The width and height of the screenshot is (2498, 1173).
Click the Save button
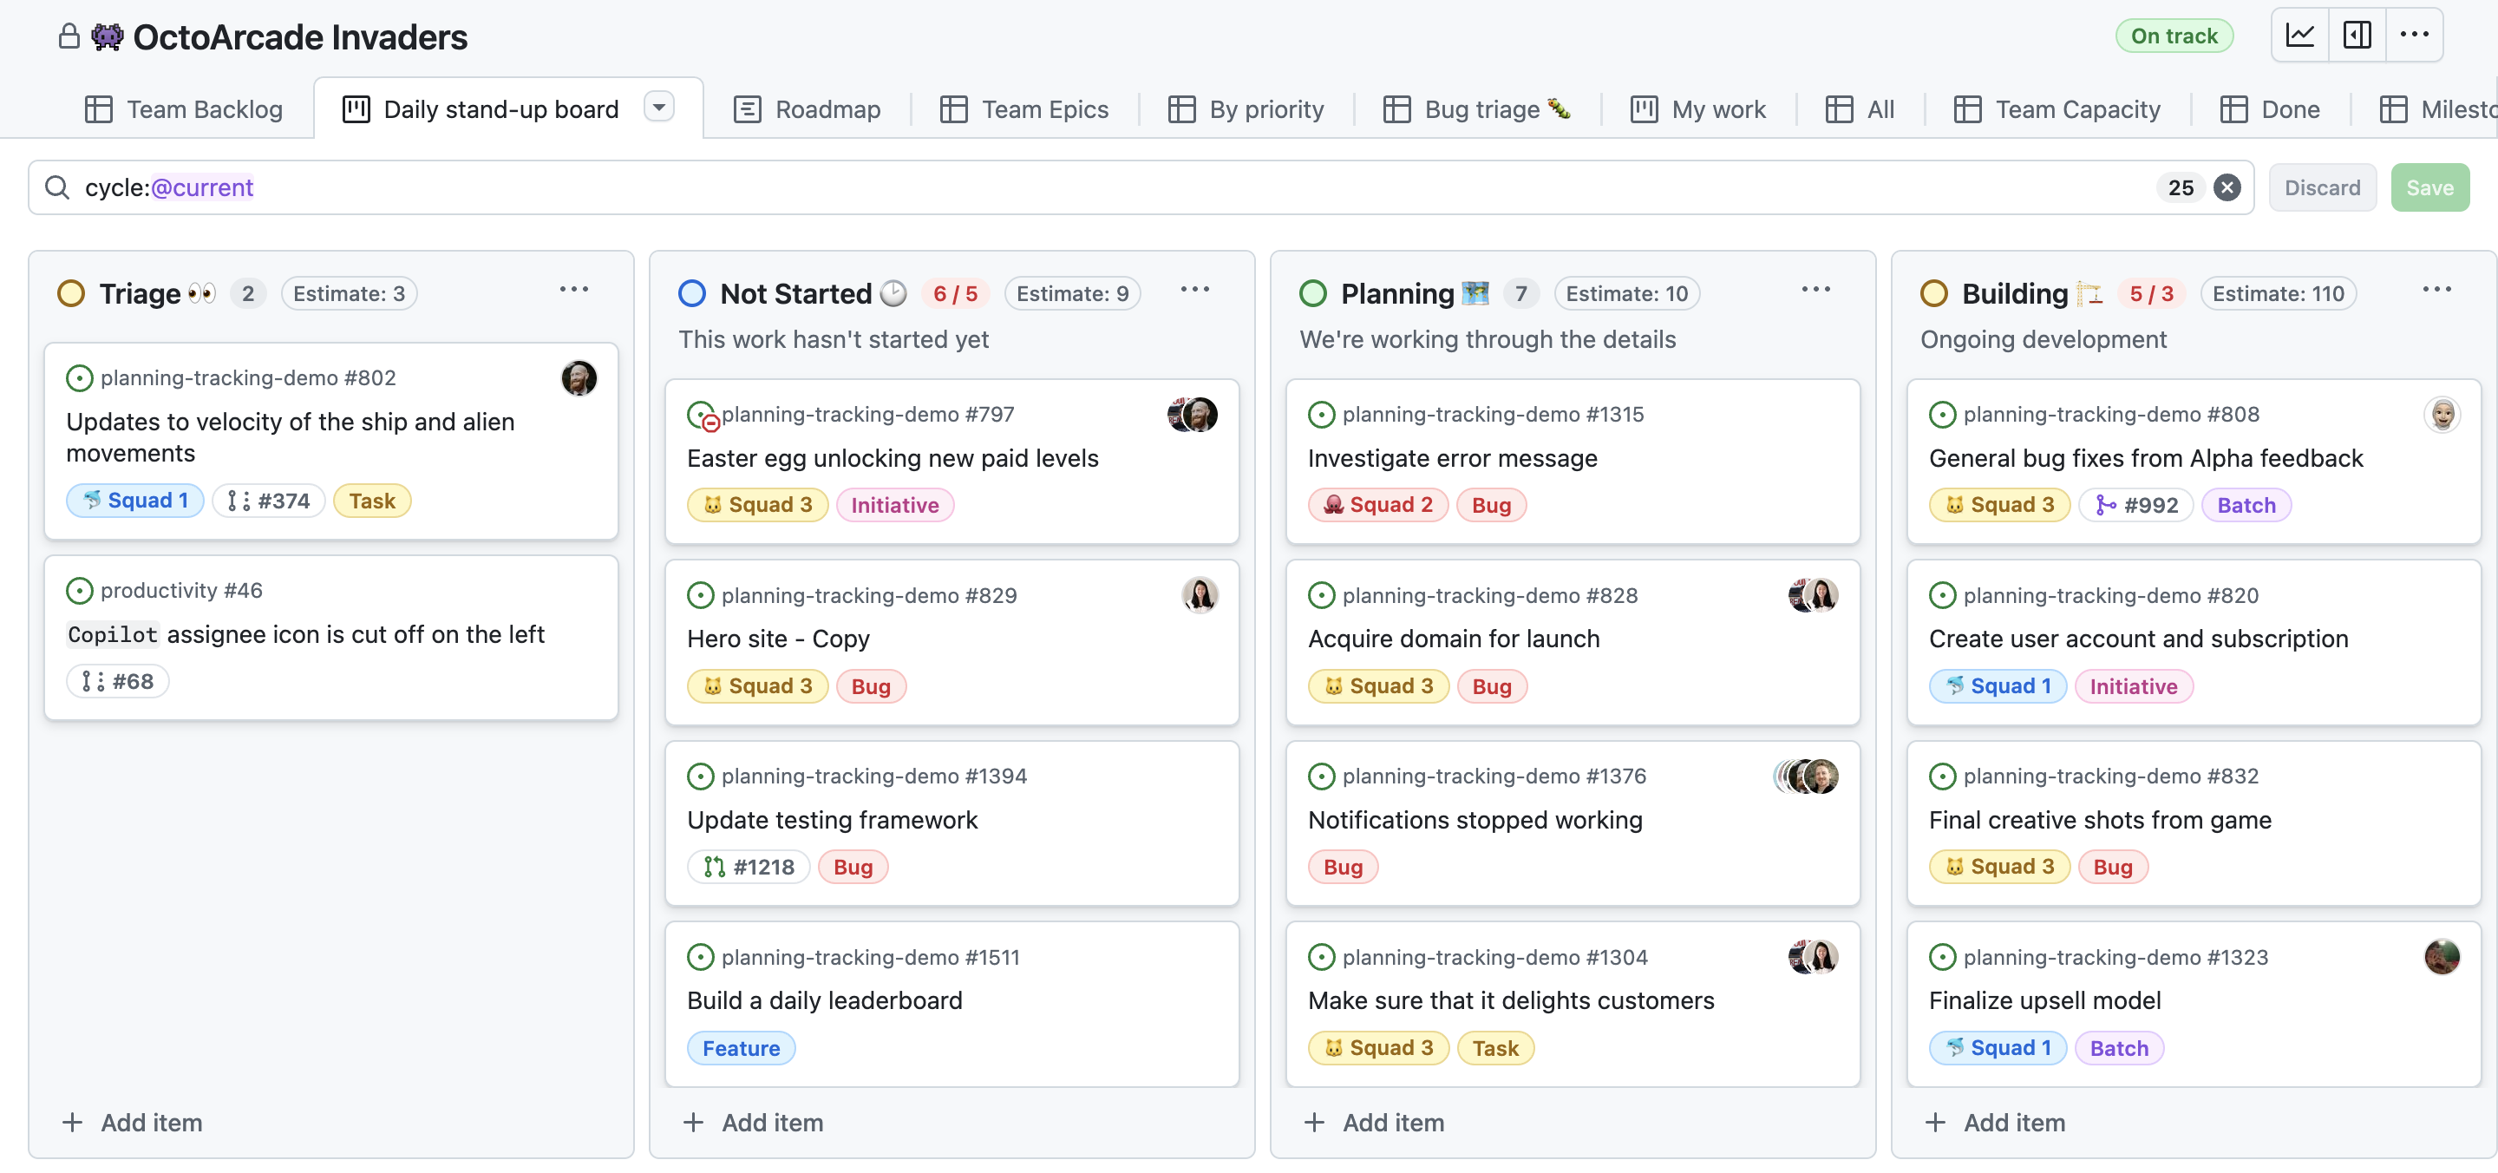[2429, 187]
